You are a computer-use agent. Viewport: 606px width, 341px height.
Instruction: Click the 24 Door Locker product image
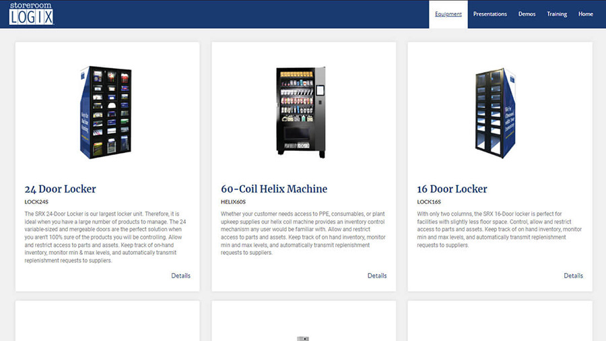(106, 112)
